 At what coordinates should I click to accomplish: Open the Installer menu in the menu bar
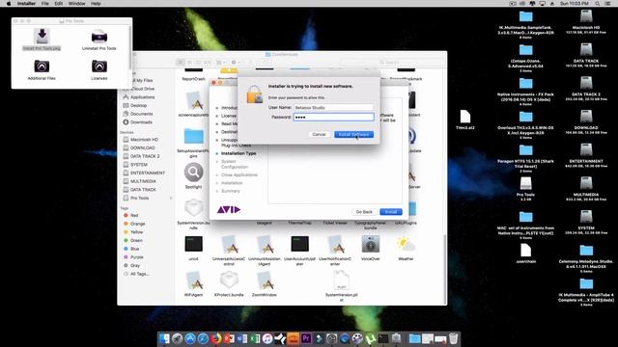tap(26, 4)
